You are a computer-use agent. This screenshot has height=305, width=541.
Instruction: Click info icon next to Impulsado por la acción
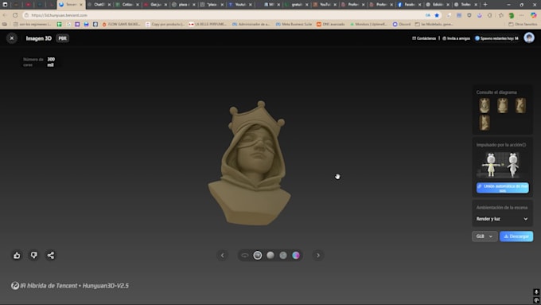click(x=524, y=145)
